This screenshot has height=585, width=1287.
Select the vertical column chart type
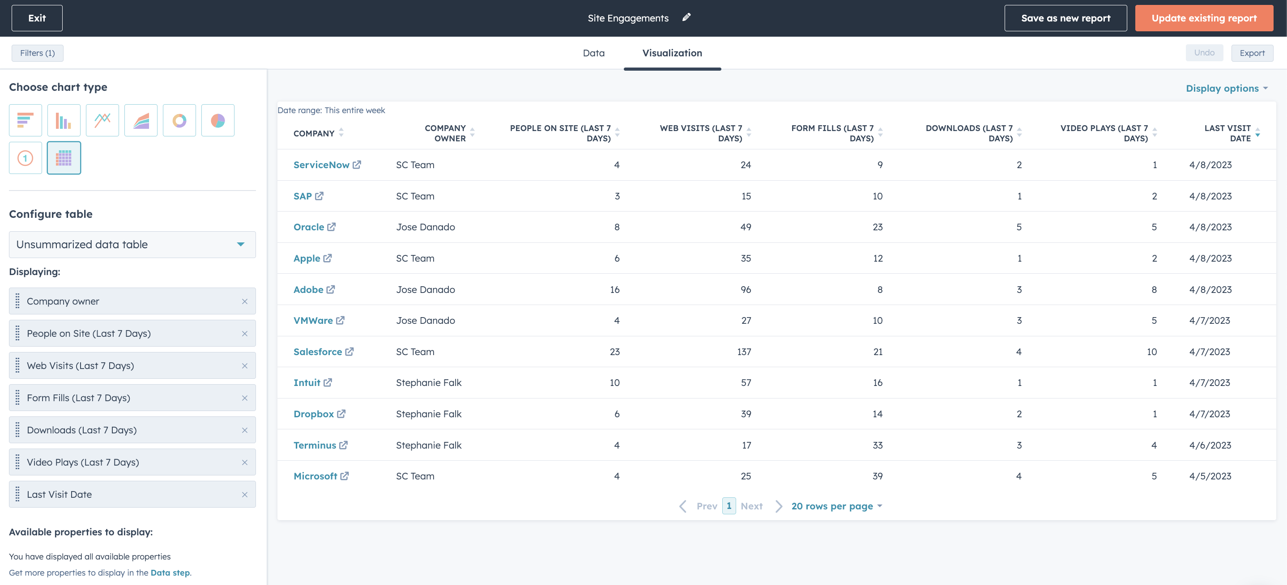(x=64, y=120)
